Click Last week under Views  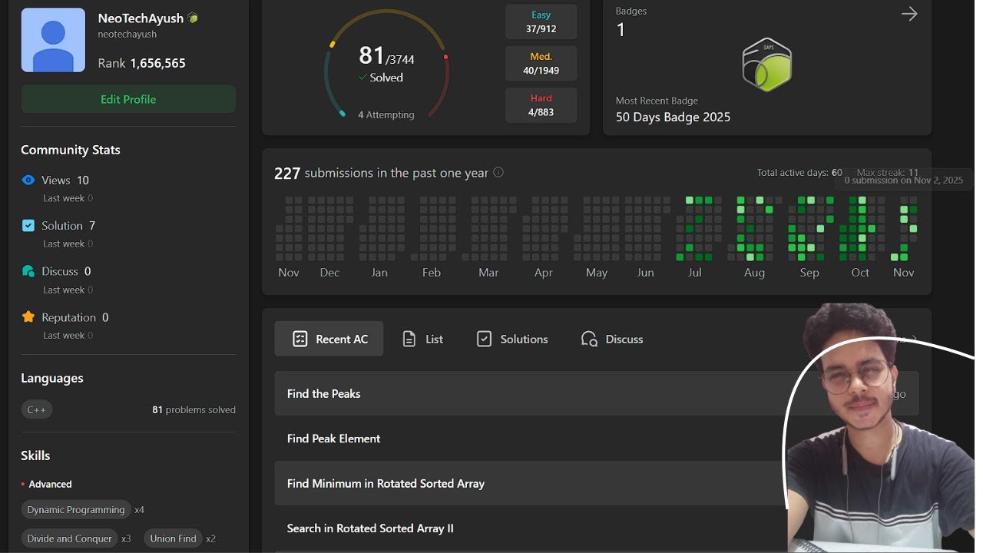pos(68,198)
